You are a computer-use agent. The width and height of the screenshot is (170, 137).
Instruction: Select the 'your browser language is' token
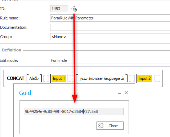point(102,78)
